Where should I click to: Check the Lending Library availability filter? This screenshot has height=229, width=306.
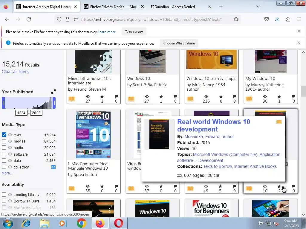click(4, 194)
